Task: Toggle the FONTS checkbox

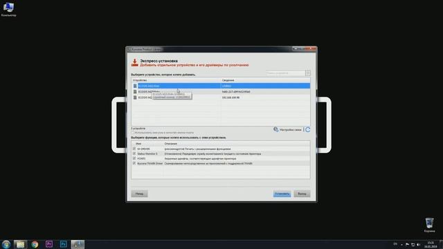Action: pos(134,158)
